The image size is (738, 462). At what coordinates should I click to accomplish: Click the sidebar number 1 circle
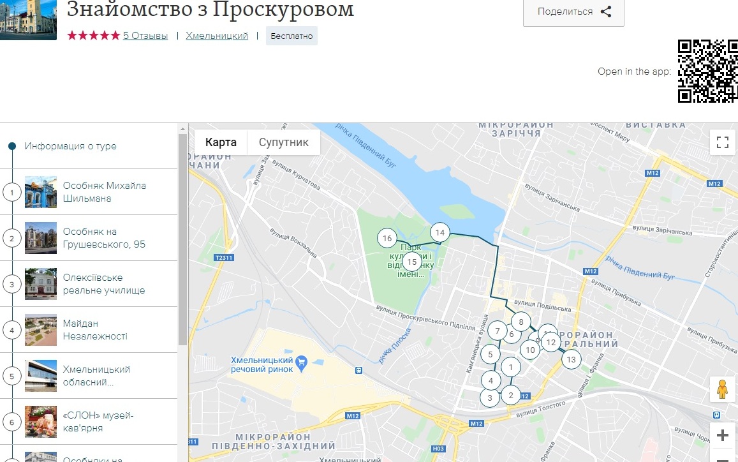pyautogui.click(x=11, y=192)
